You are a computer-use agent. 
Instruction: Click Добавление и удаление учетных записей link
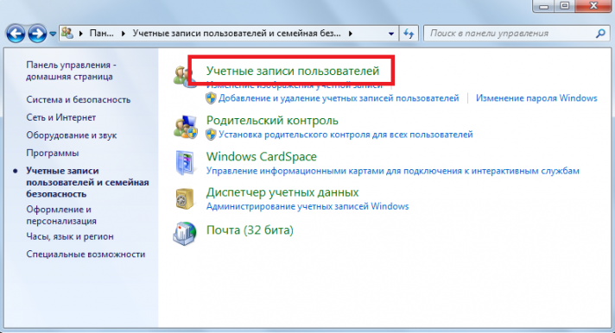coord(339,98)
